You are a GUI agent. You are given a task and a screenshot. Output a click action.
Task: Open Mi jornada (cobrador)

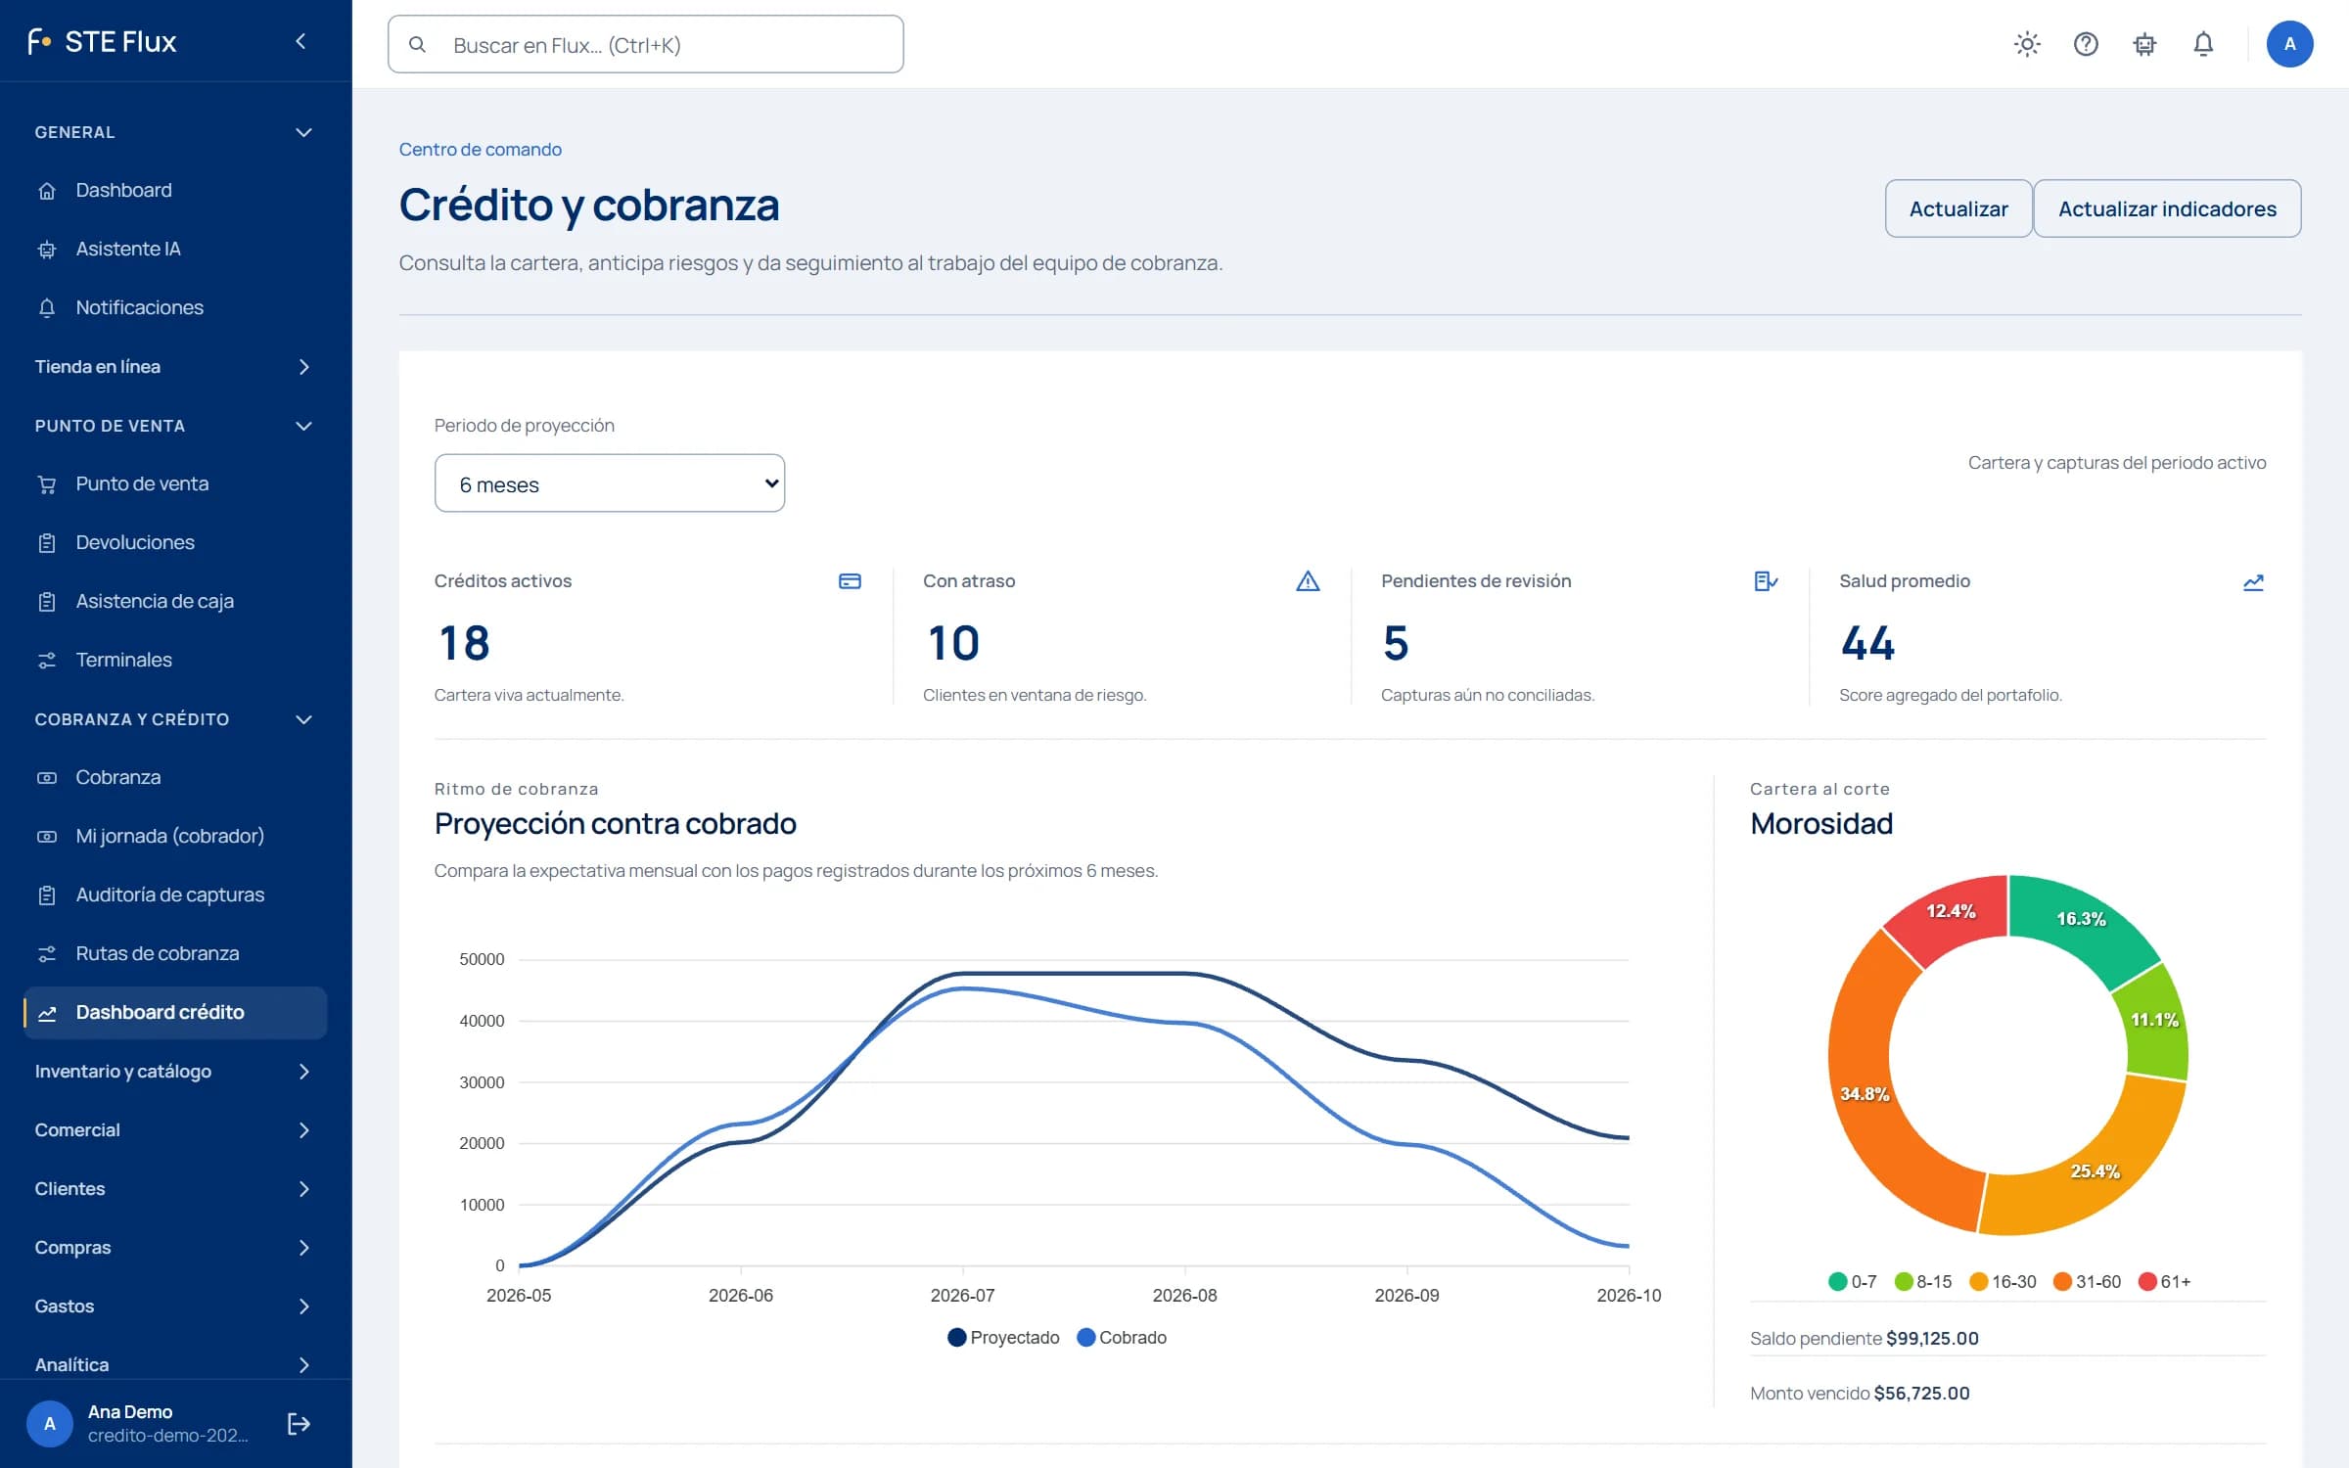[x=174, y=836]
